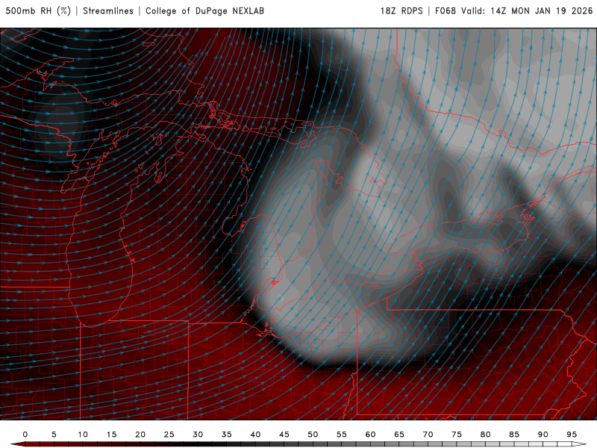Click the '75' colorbar label

pyautogui.click(x=457, y=435)
